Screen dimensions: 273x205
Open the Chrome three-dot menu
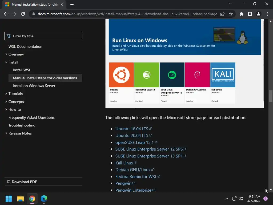tap(267, 14)
